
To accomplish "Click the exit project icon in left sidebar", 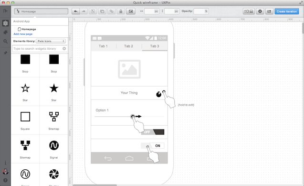I will [5, 11].
